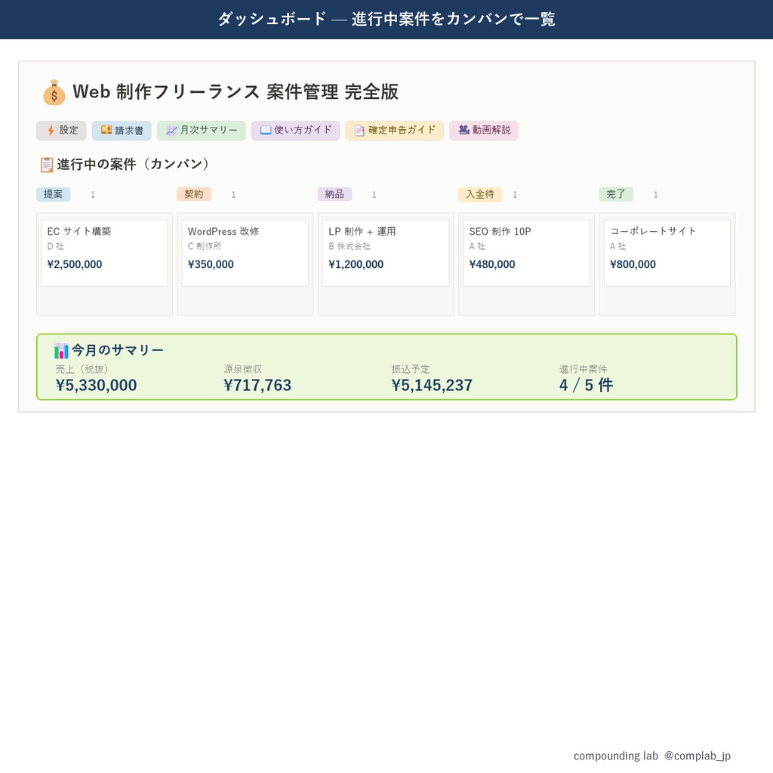The height and width of the screenshot is (773, 773).
Task: Click the 進行中の案件（カンバン） heading
Action: click(x=133, y=164)
